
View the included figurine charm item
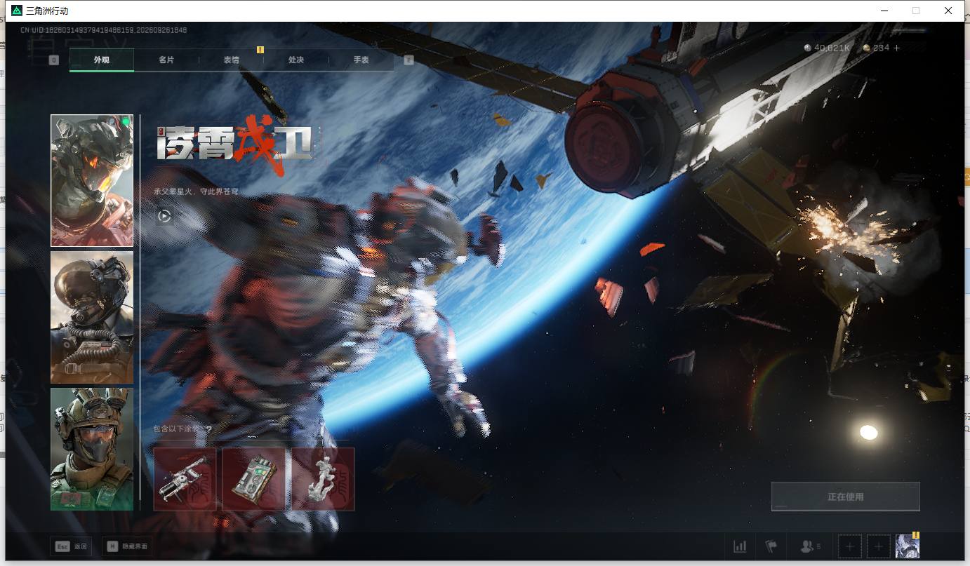pos(323,479)
